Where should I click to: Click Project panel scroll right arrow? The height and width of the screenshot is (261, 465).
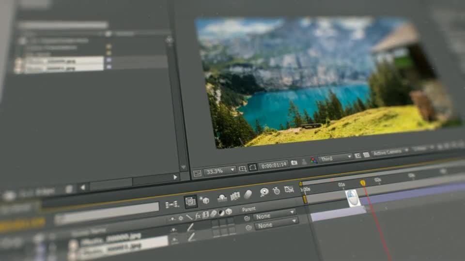[x=175, y=177]
